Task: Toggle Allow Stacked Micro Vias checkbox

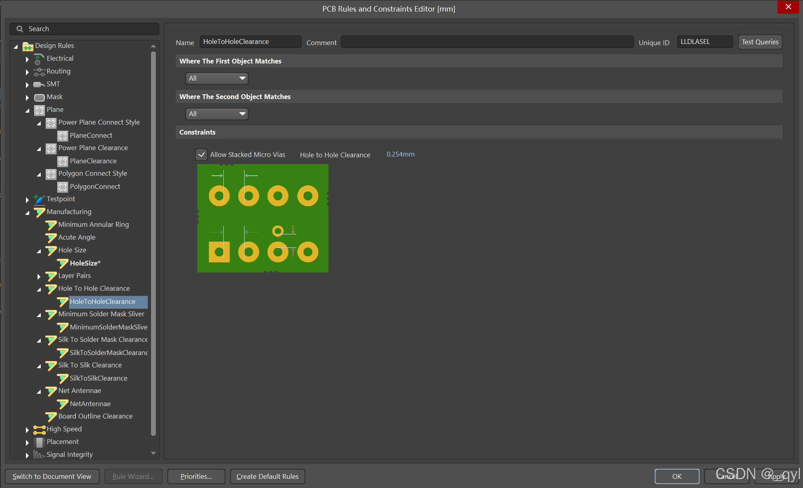Action: coord(201,155)
